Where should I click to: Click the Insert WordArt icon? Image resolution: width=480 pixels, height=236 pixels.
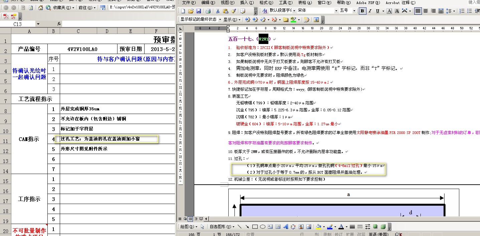[x=285, y=227]
